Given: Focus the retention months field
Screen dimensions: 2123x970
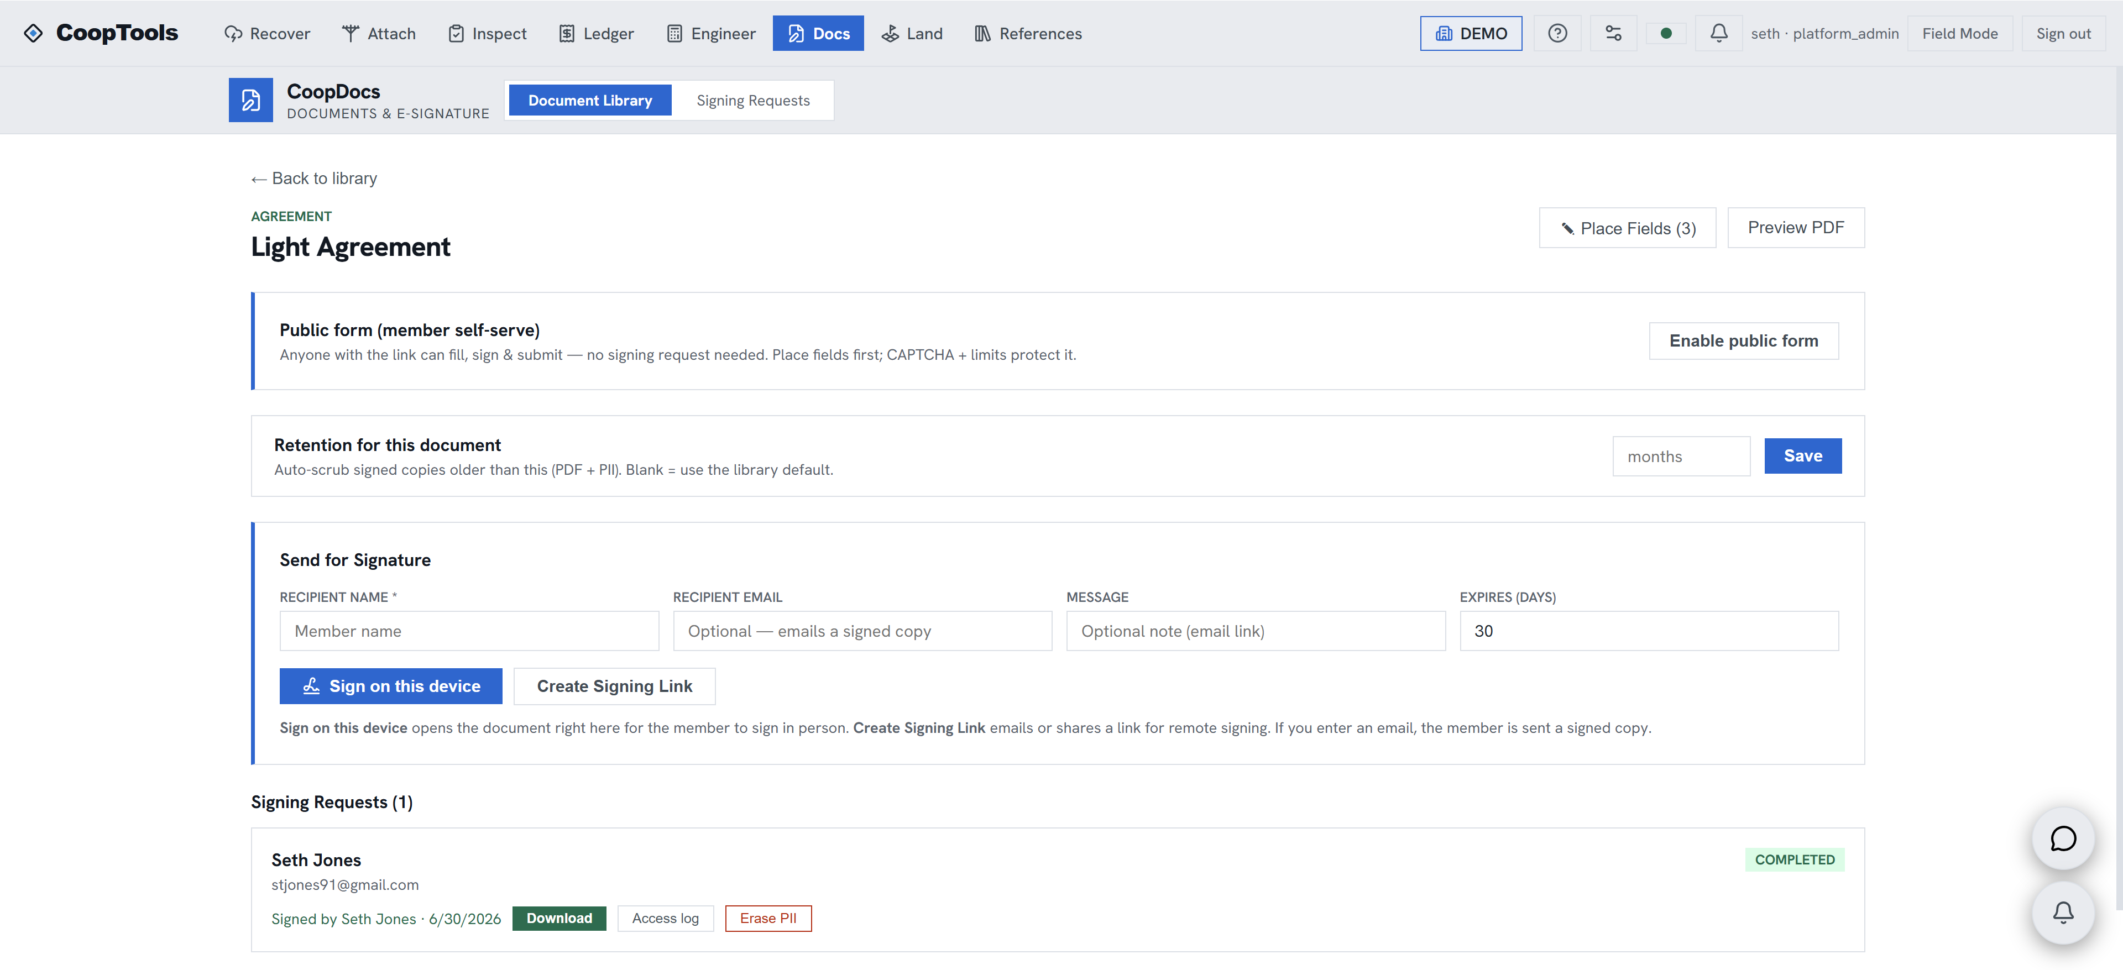Looking at the screenshot, I should point(1681,457).
